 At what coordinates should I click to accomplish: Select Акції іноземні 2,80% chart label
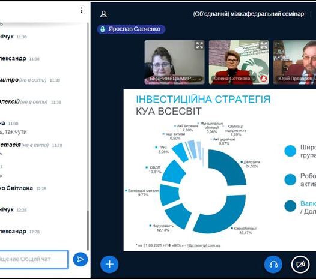187,128
